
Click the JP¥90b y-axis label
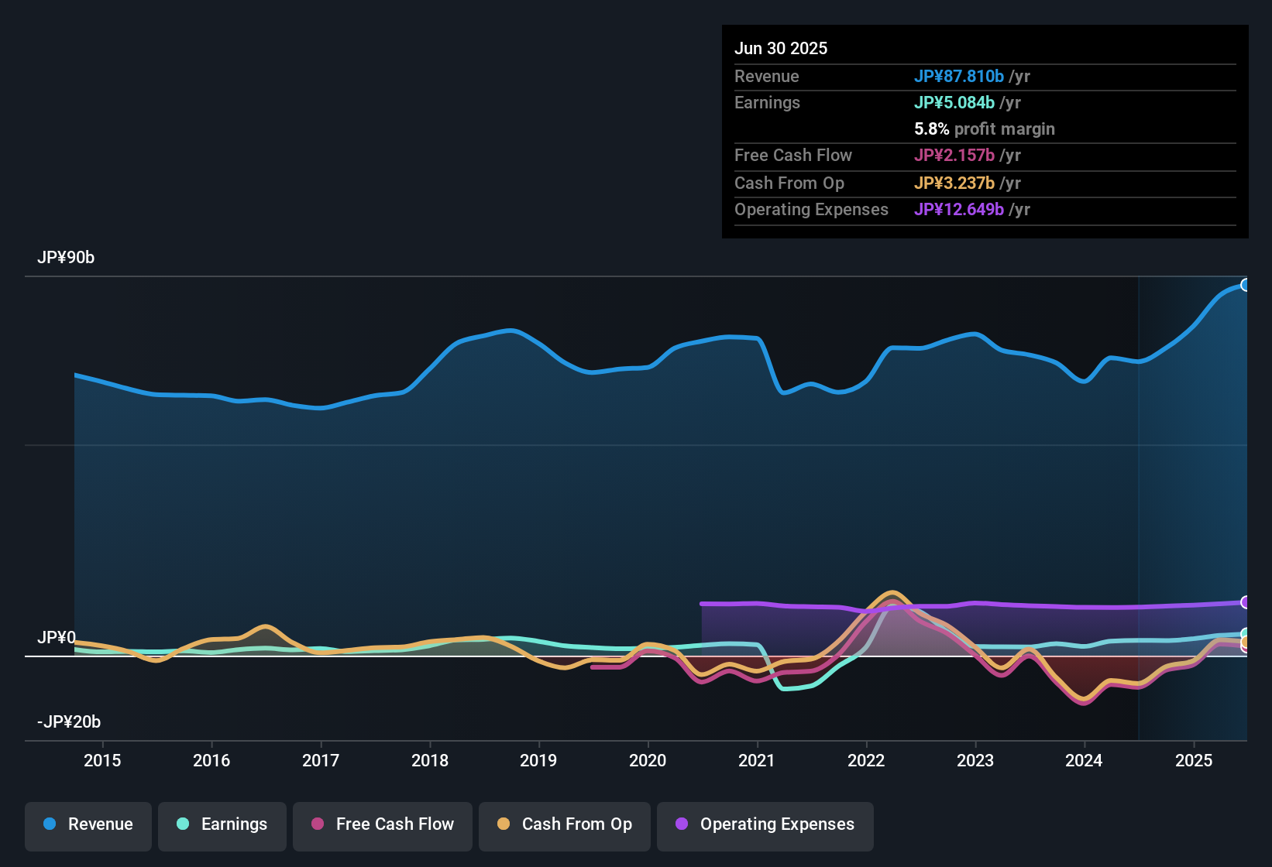pos(66,258)
